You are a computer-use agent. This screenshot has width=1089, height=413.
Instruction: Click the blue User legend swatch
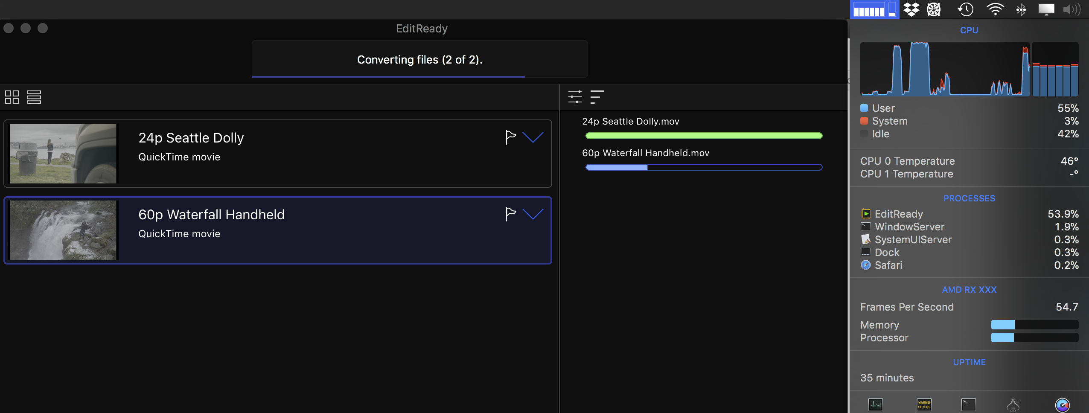tap(864, 108)
